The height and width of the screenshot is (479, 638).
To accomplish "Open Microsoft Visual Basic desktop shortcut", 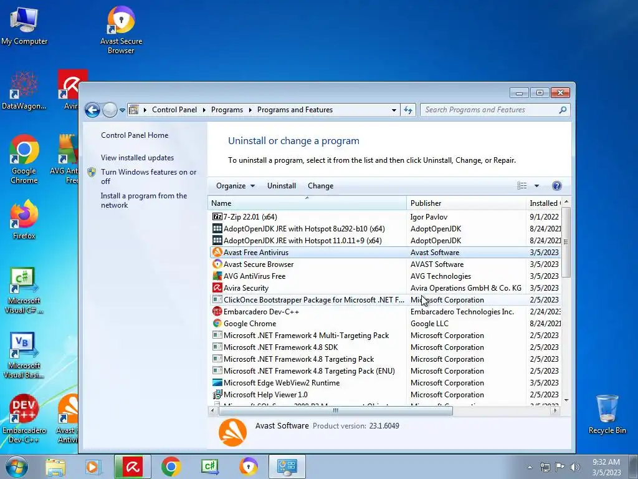I will [x=24, y=355].
